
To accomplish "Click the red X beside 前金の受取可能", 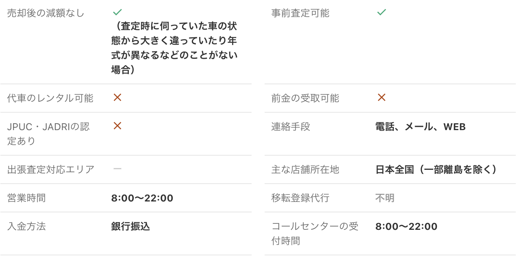I will (x=381, y=97).
